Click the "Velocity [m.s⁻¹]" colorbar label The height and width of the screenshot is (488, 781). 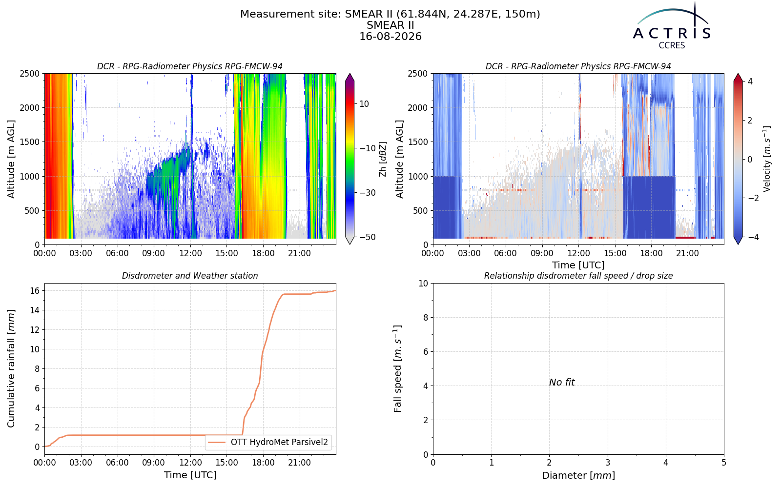767,159
